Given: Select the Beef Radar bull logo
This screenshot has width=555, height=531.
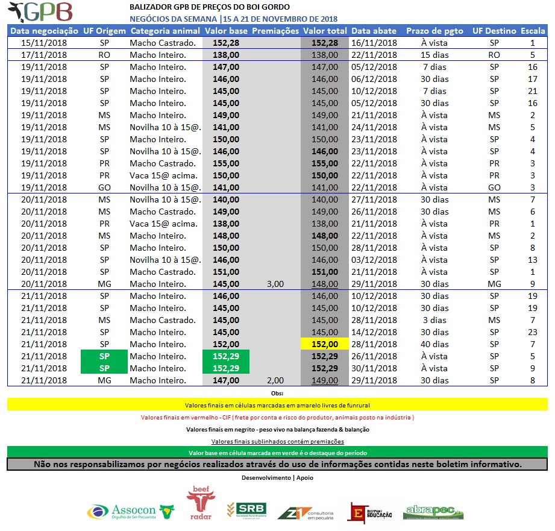Looking at the screenshot, I should pos(201,502).
